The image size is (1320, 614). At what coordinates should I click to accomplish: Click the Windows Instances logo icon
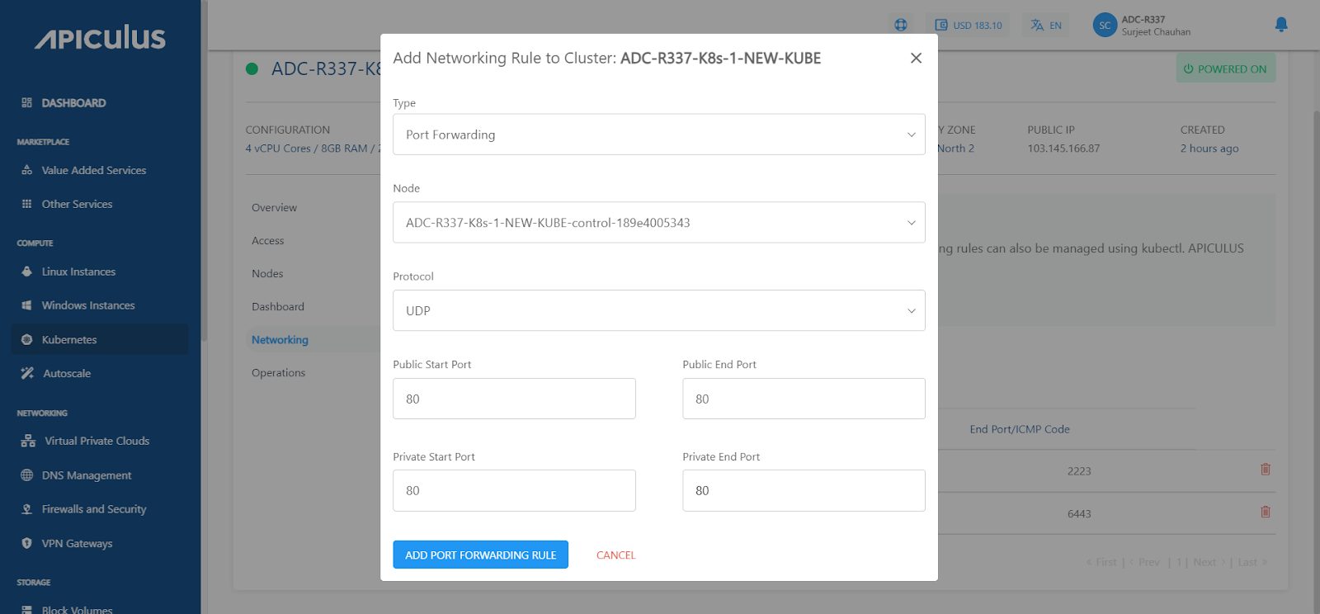click(x=26, y=305)
